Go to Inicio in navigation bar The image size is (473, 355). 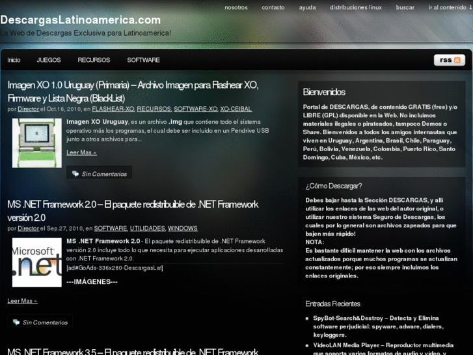tap(14, 60)
